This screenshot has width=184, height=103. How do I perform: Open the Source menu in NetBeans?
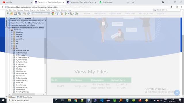click(26, 10)
